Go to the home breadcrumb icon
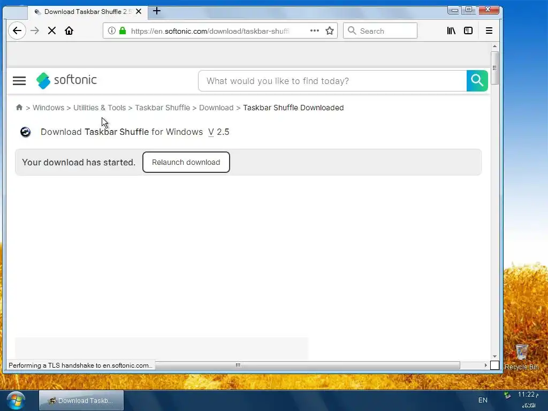548x411 pixels. 19,107
